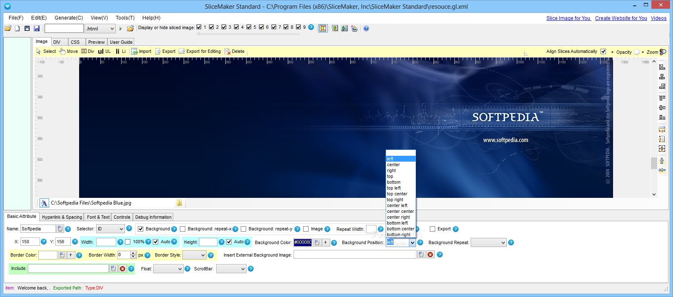Align slices to bottom edges
The height and width of the screenshot is (297, 673).
click(662, 117)
